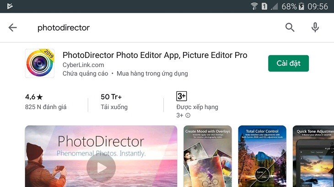Tap the 4,6 star rating
The image size is (334, 187).
tap(34, 97)
